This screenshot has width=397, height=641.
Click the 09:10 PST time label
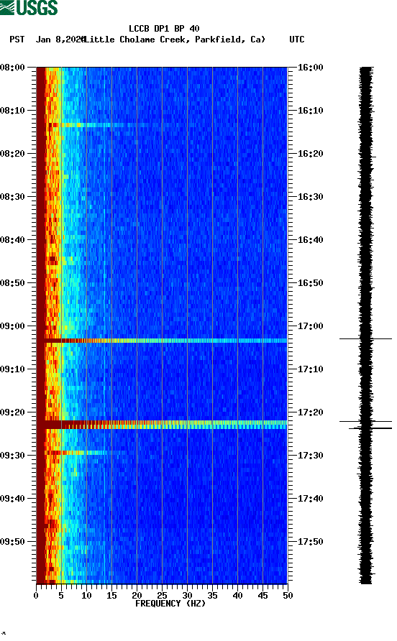pos(12,369)
